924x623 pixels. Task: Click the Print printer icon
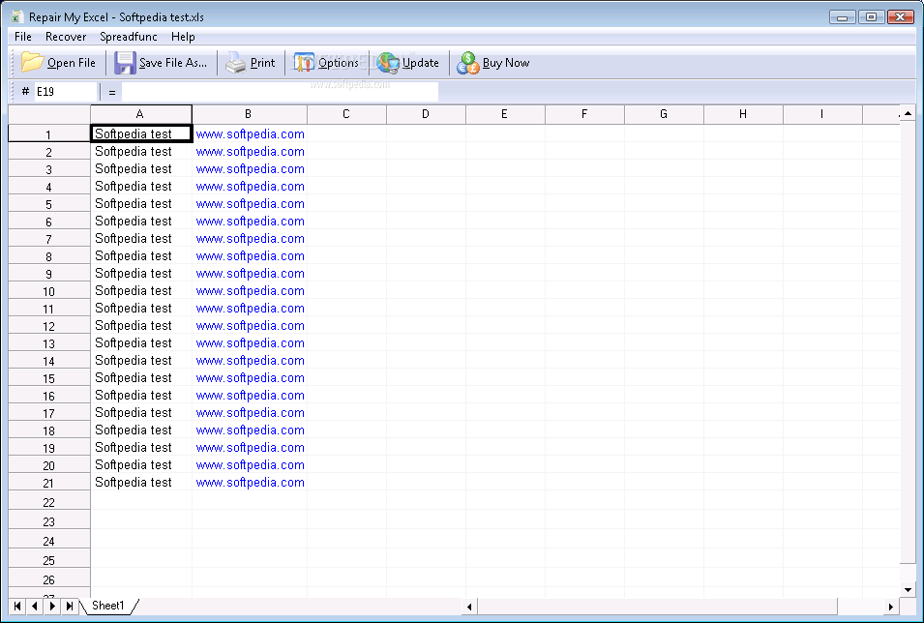236,63
